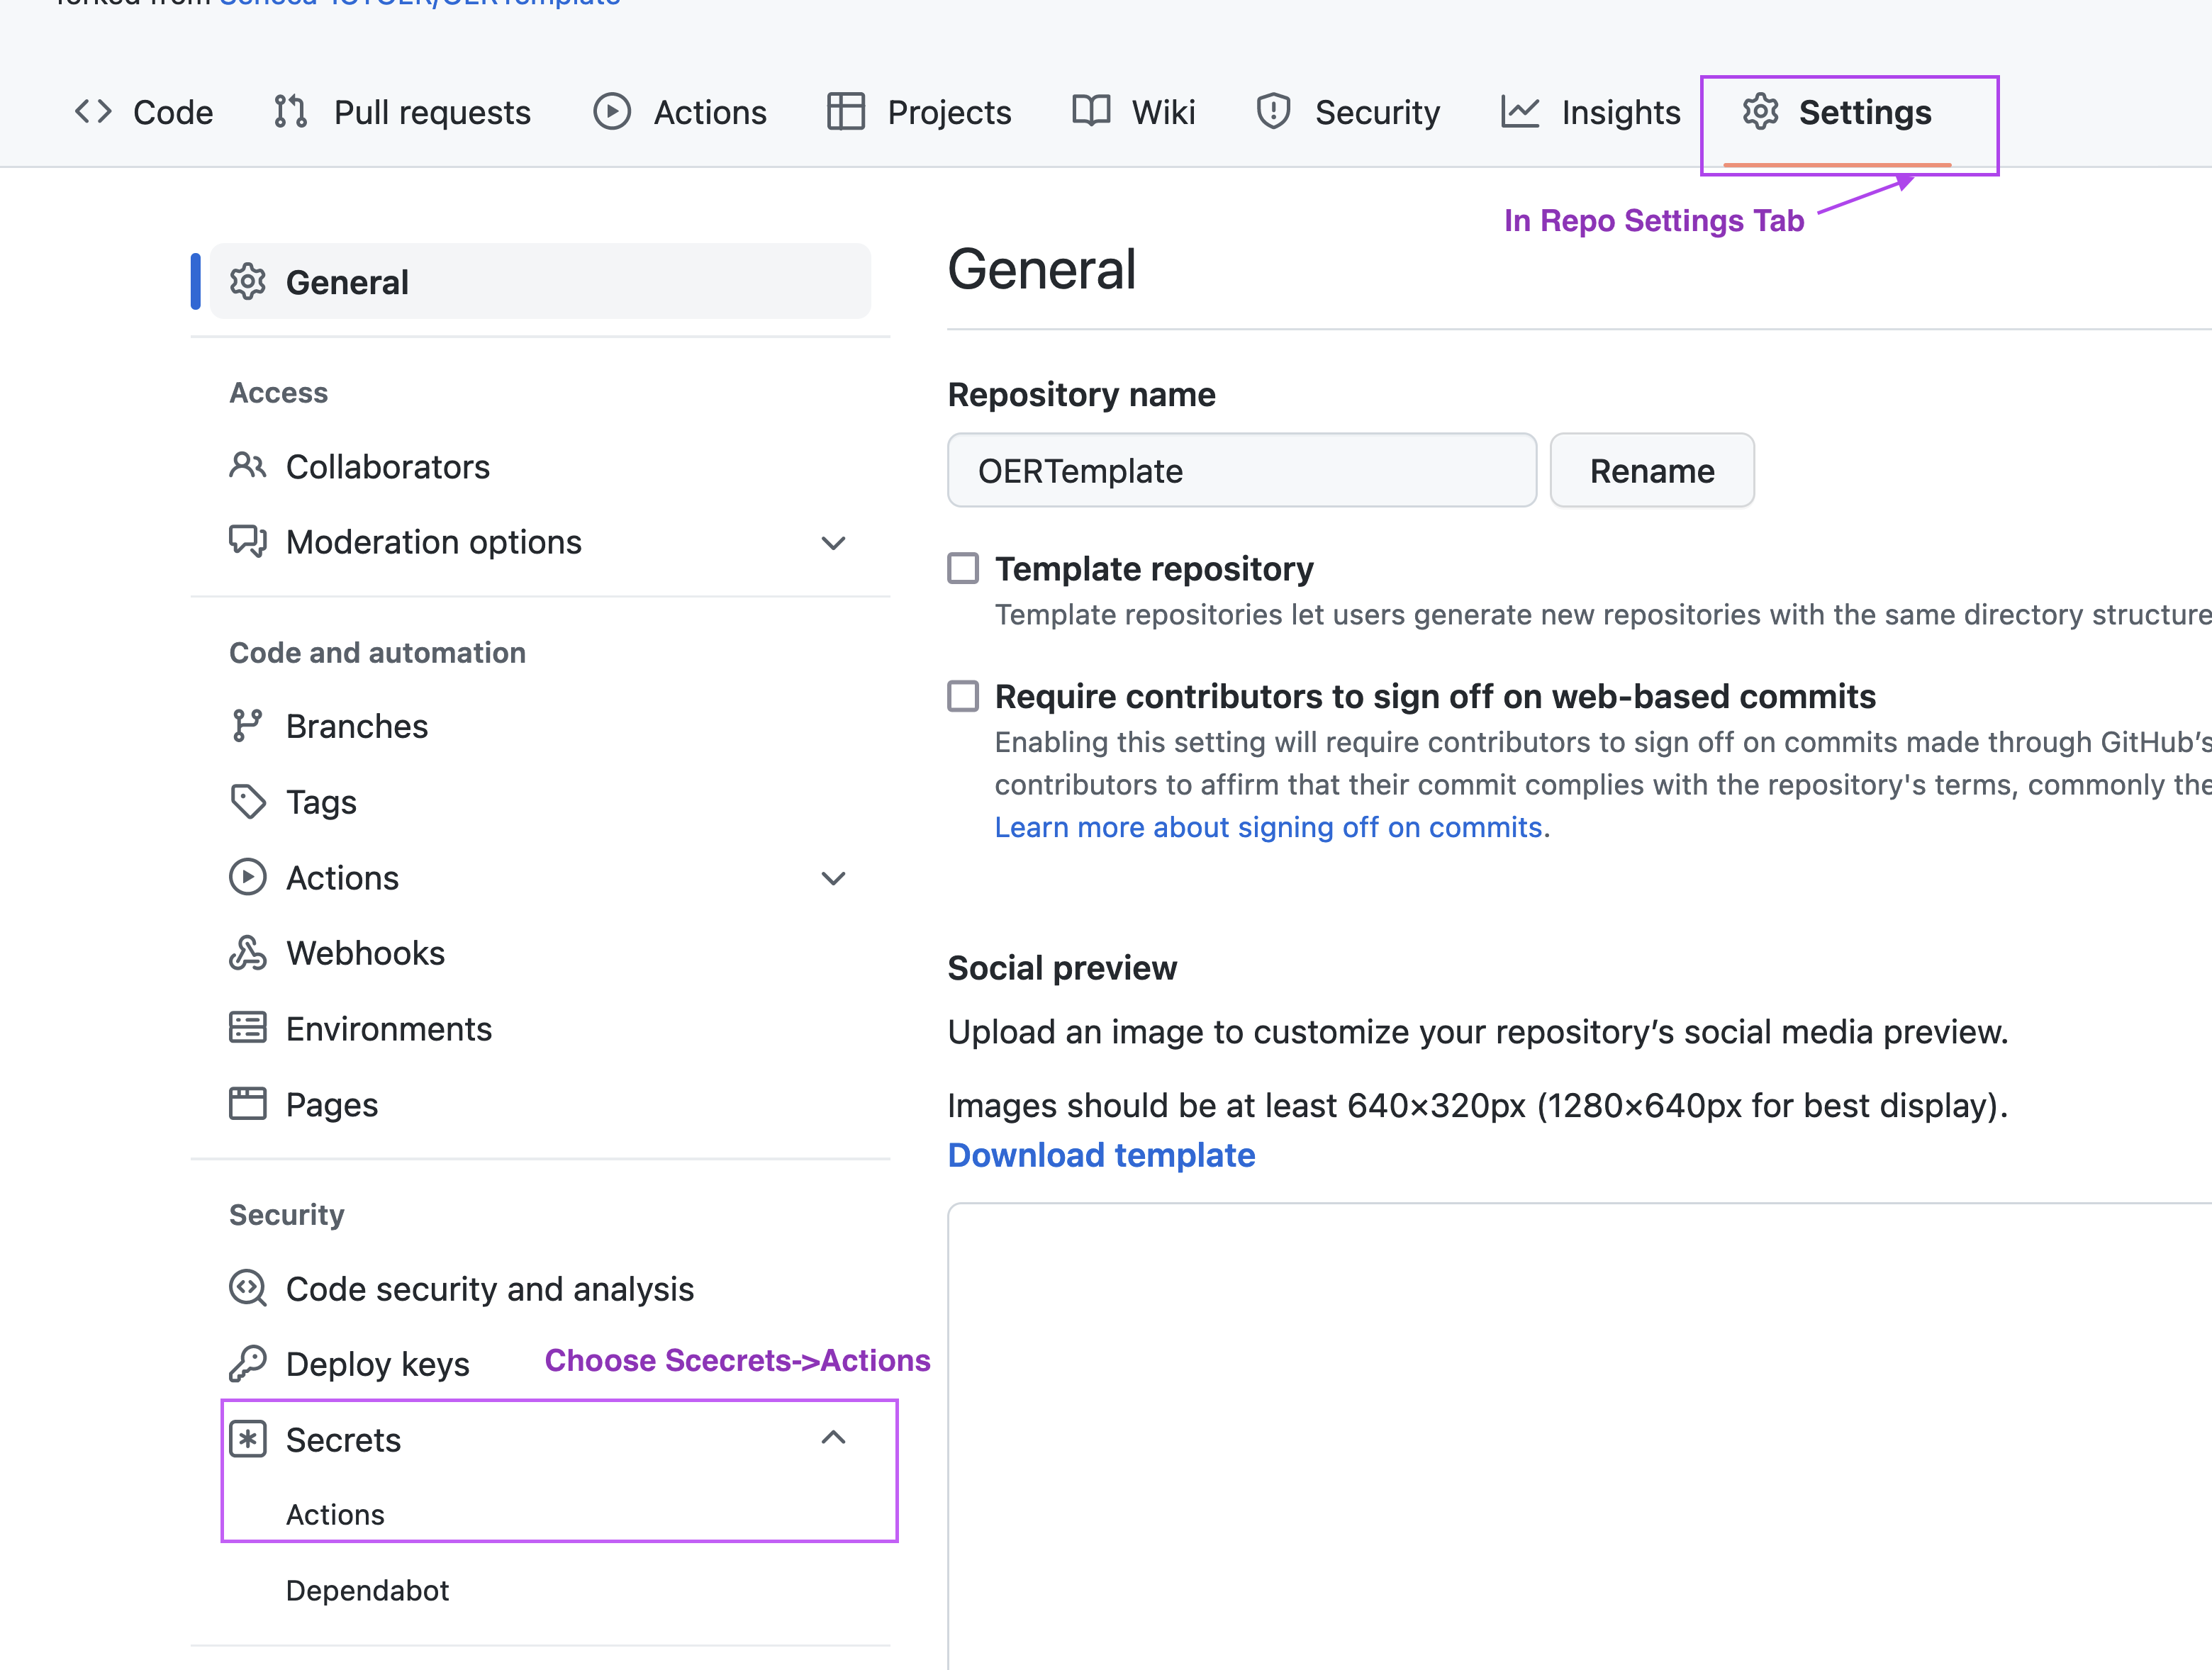This screenshot has width=2212, height=1670.
Task: Click the Deploy keys key icon
Action: pos(247,1364)
